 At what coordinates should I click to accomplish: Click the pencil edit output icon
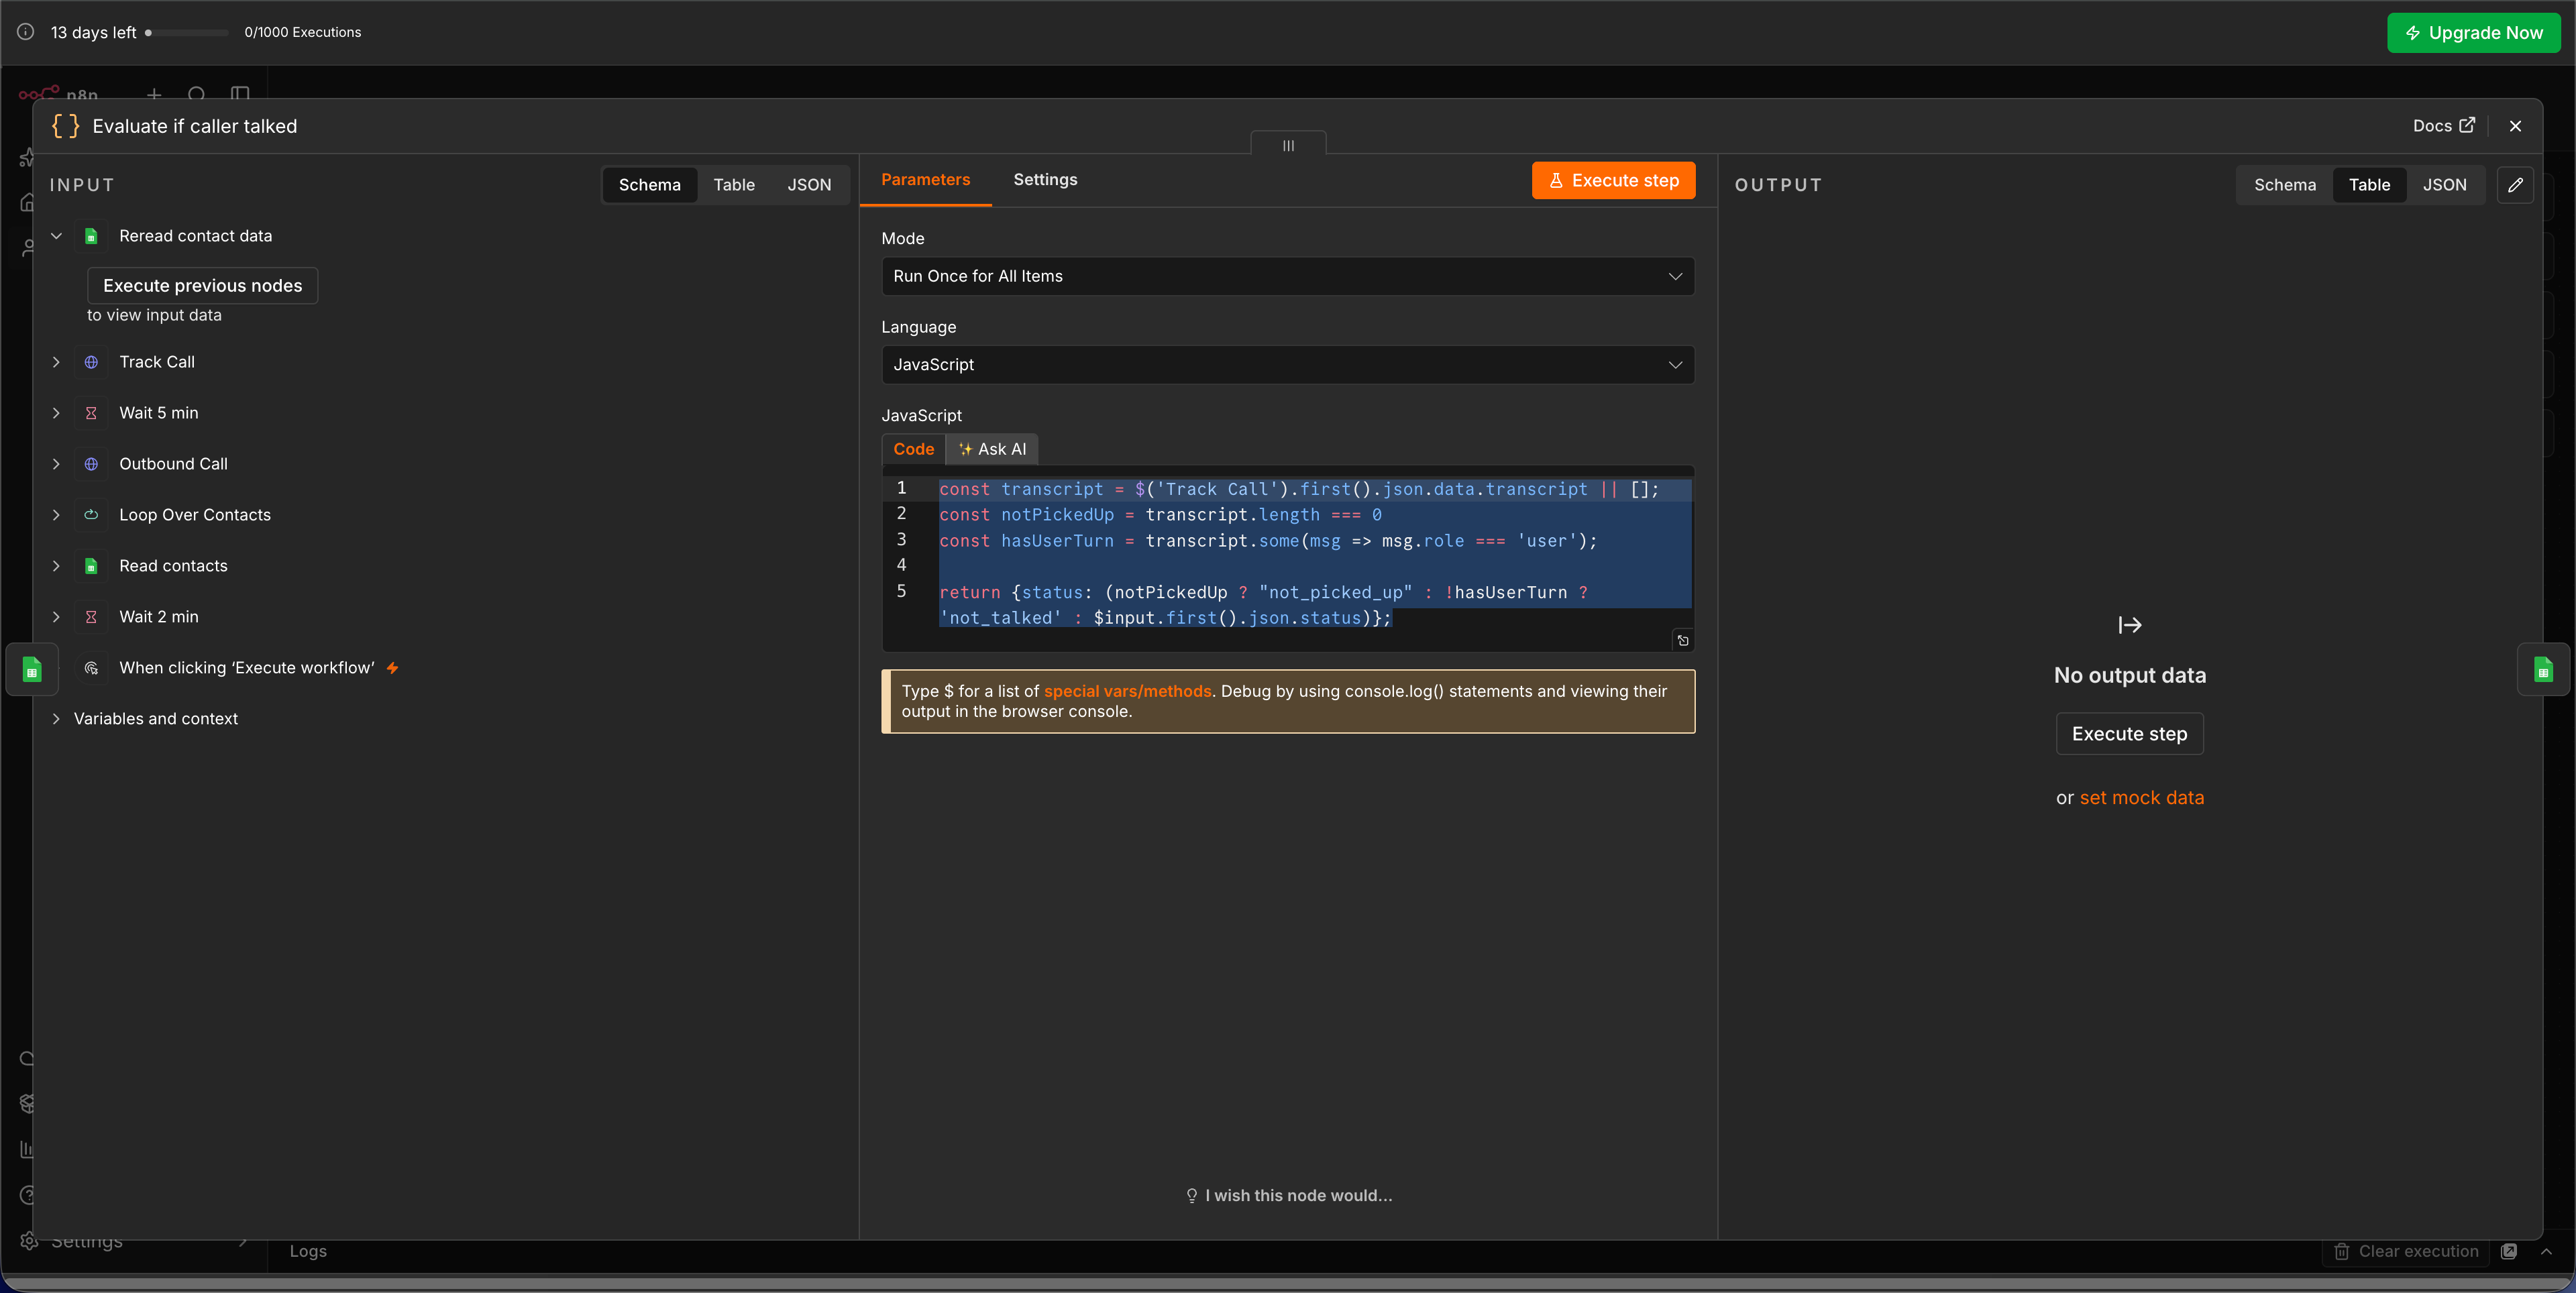[x=2516, y=185]
